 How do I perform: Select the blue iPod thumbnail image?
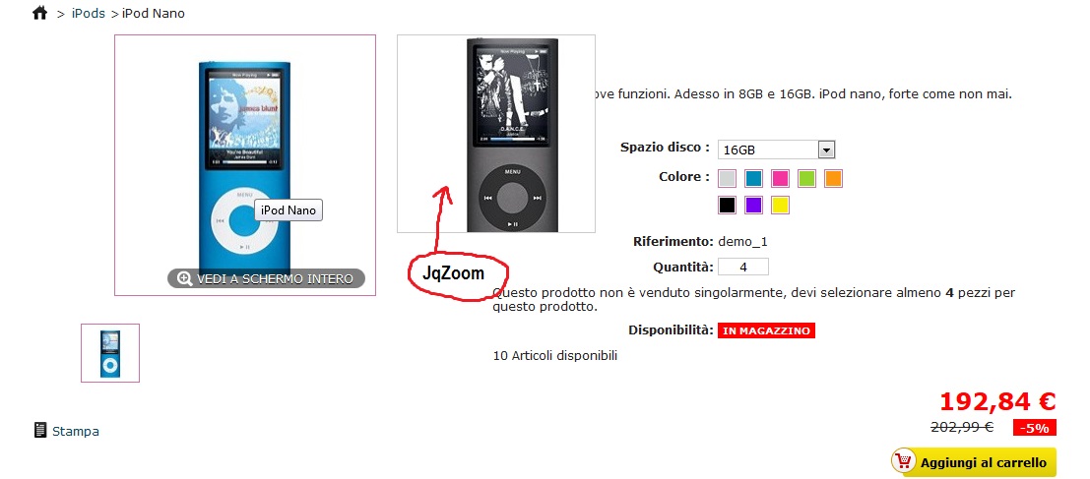[x=110, y=353]
